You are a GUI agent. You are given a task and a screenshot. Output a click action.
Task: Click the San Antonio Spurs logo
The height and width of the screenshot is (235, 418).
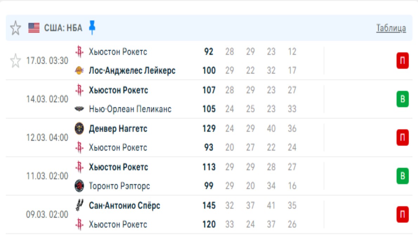click(x=80, y=205)
